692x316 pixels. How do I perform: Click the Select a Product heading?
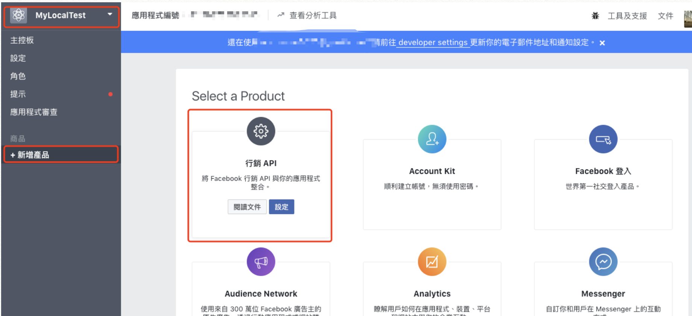click(x=238, y=96)
